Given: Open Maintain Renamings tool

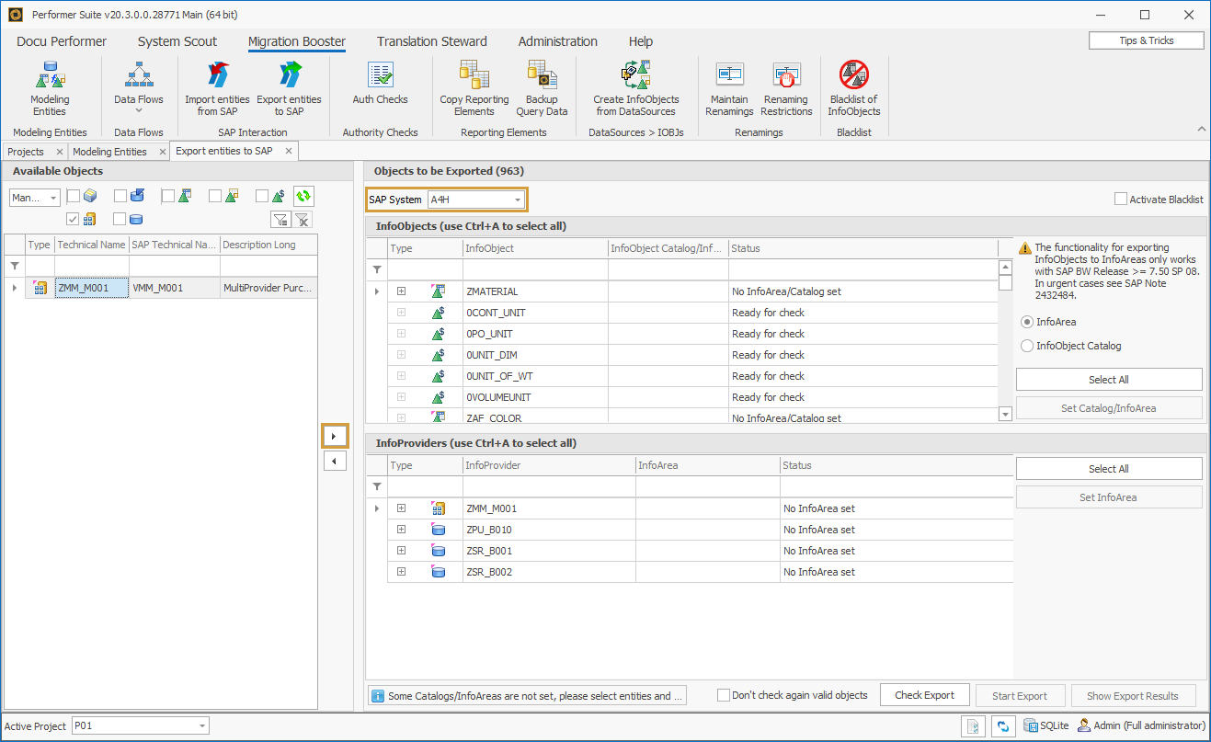Looking at the screenshot, I should click(729, 87).
